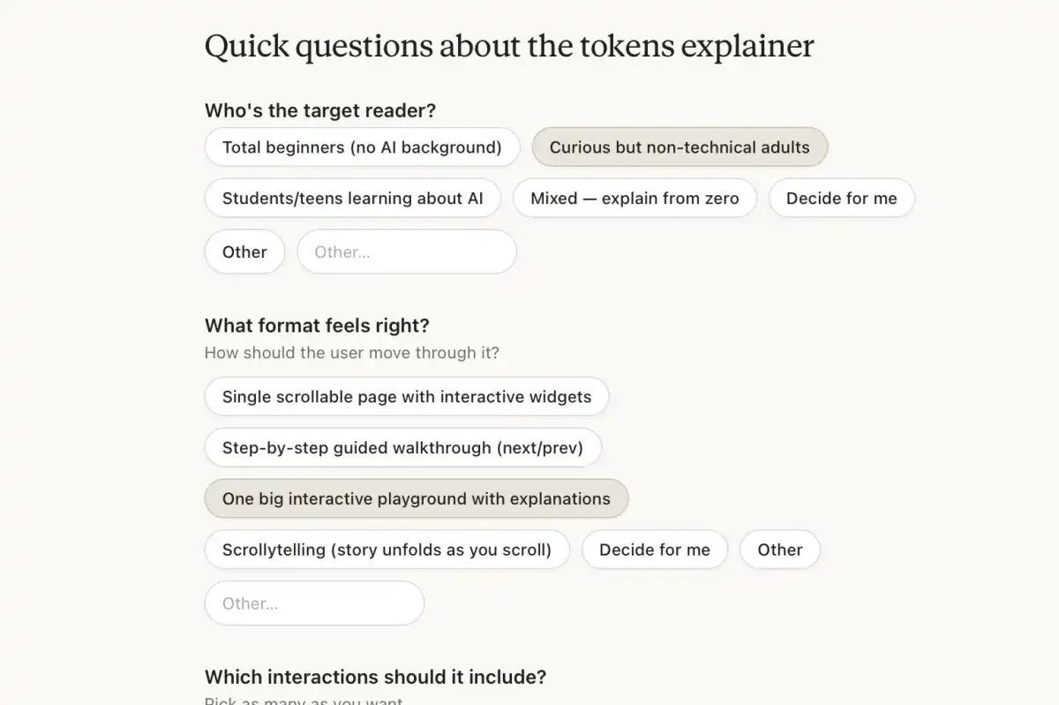Select 'Total beginners (no AI background)' option

coord(362,147)
